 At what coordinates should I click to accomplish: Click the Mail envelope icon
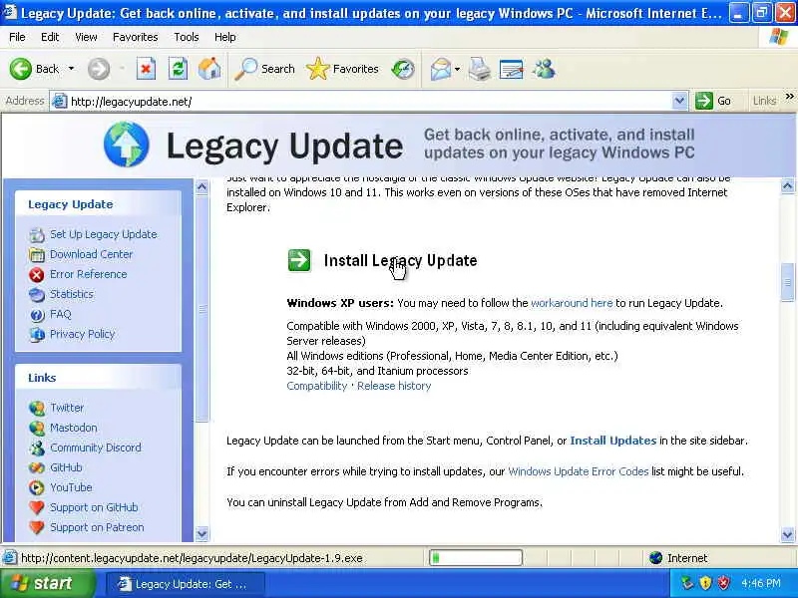click(441, 69)
